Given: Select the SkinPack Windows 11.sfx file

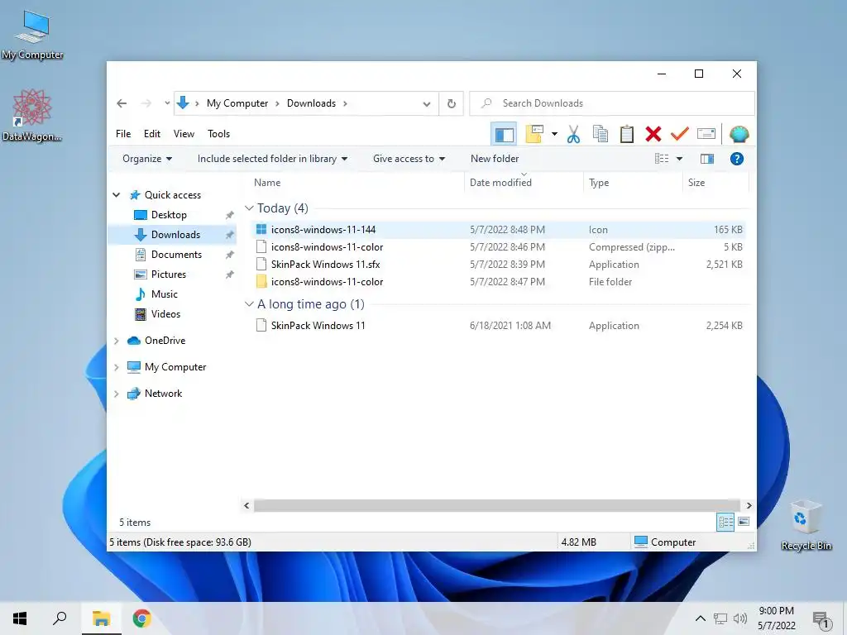Looking at the screenshot, I should 499,264.
